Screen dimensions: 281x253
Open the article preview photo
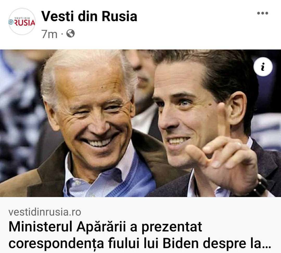pos(140,123)
